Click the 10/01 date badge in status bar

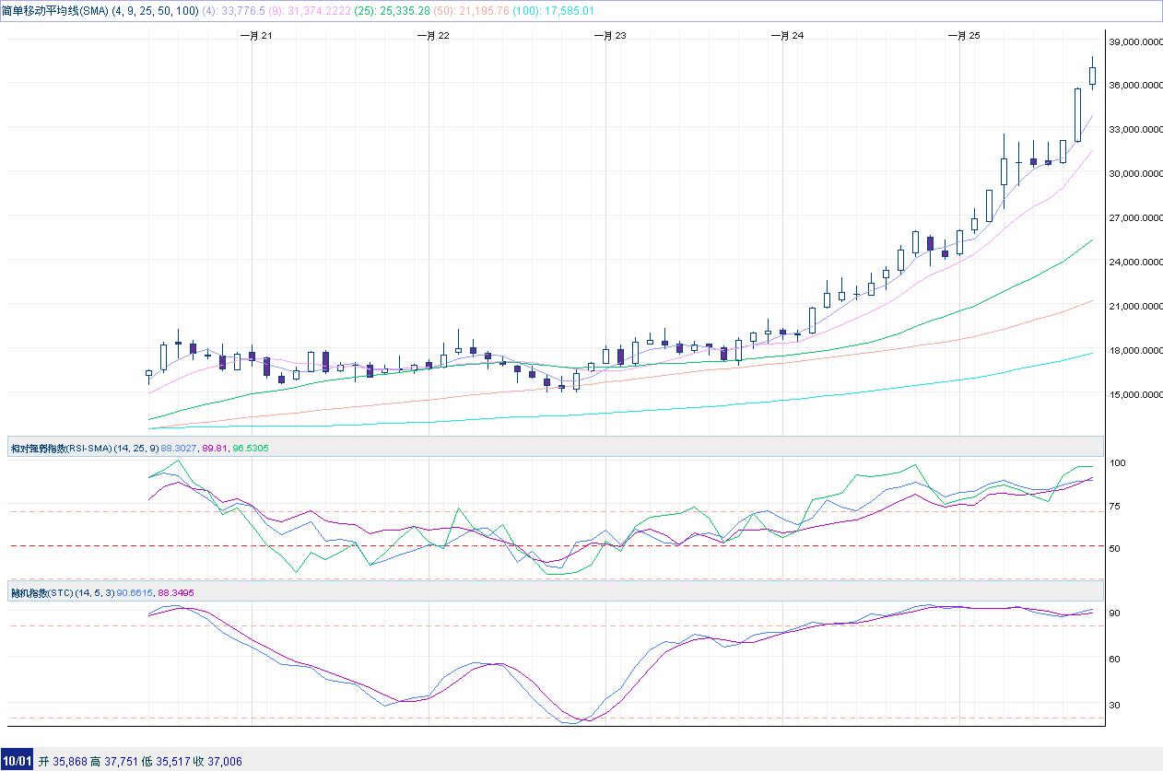click(17, 761)
